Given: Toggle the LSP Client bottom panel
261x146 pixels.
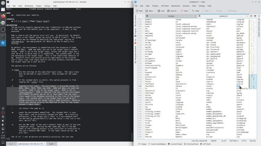Looking at the screenshot, I should [x=205, y=144].
